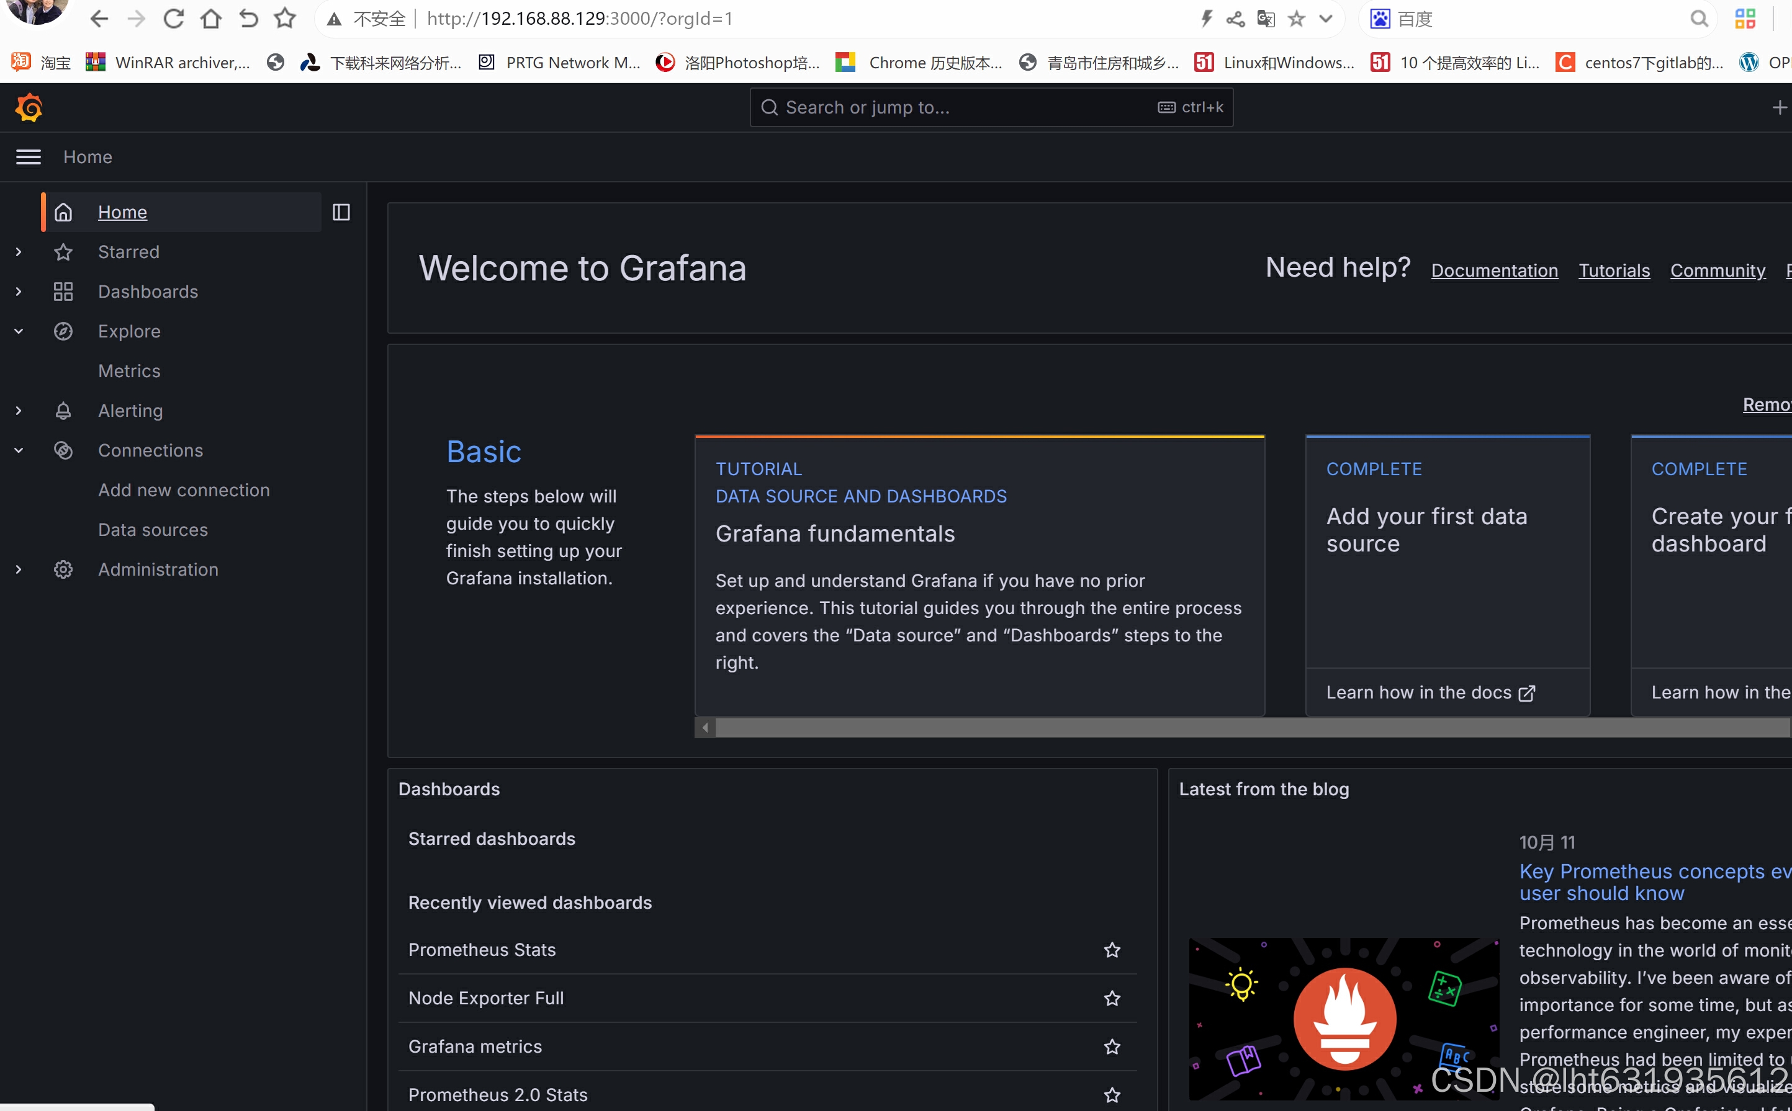Star the Grafana metrics dashboard
1792x1111 pixels.
click(x=1111, y=1047)
